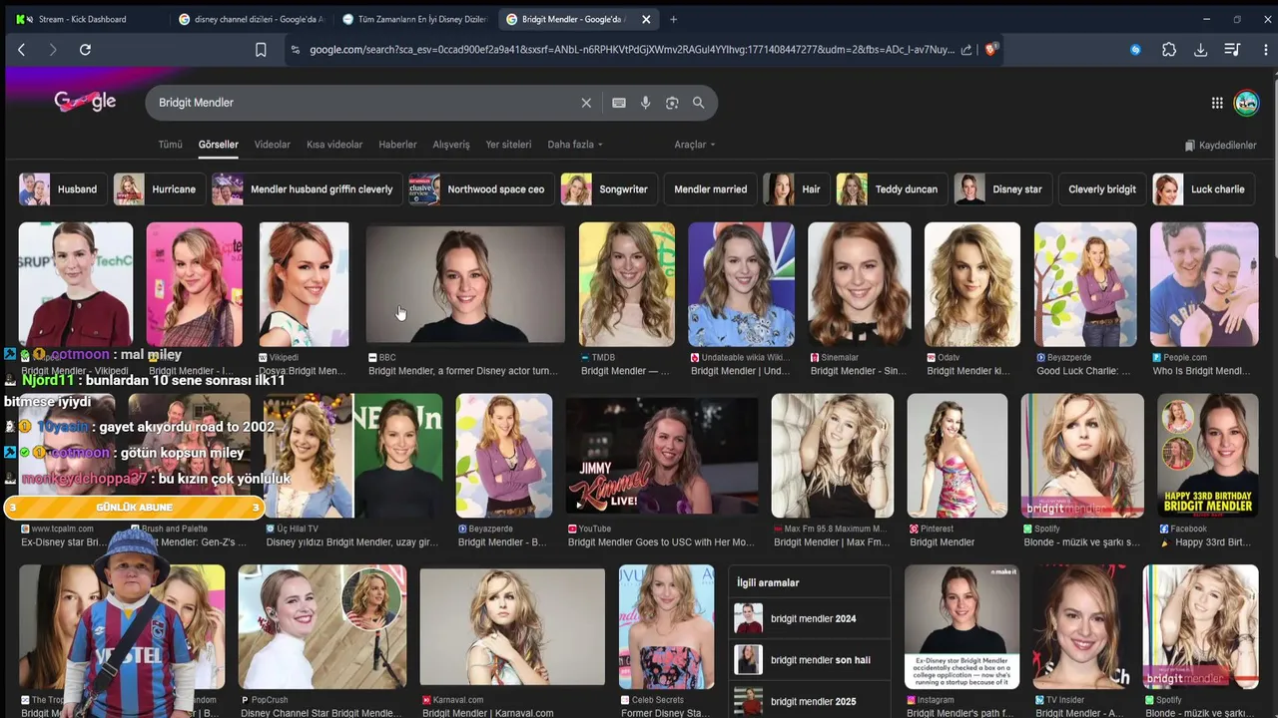Image resolution: width=1278 pixels, height=718 pixels.
Task: Open the on-screen keyboard input tool
Action: 619,103
